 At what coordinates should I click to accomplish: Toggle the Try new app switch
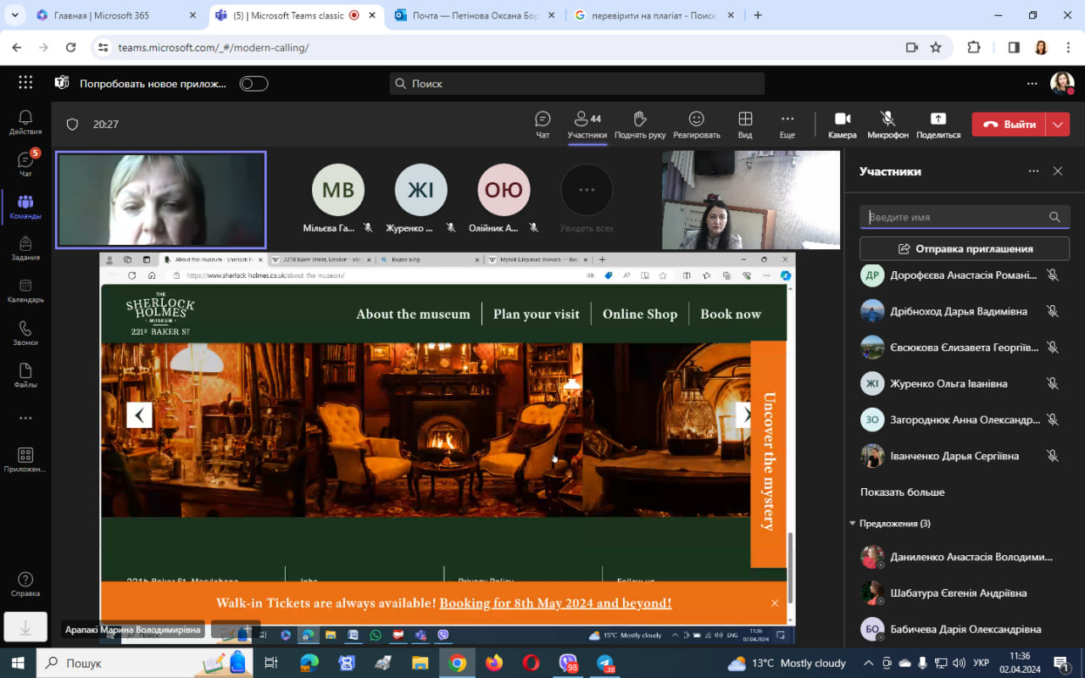[x=253, y=84]
